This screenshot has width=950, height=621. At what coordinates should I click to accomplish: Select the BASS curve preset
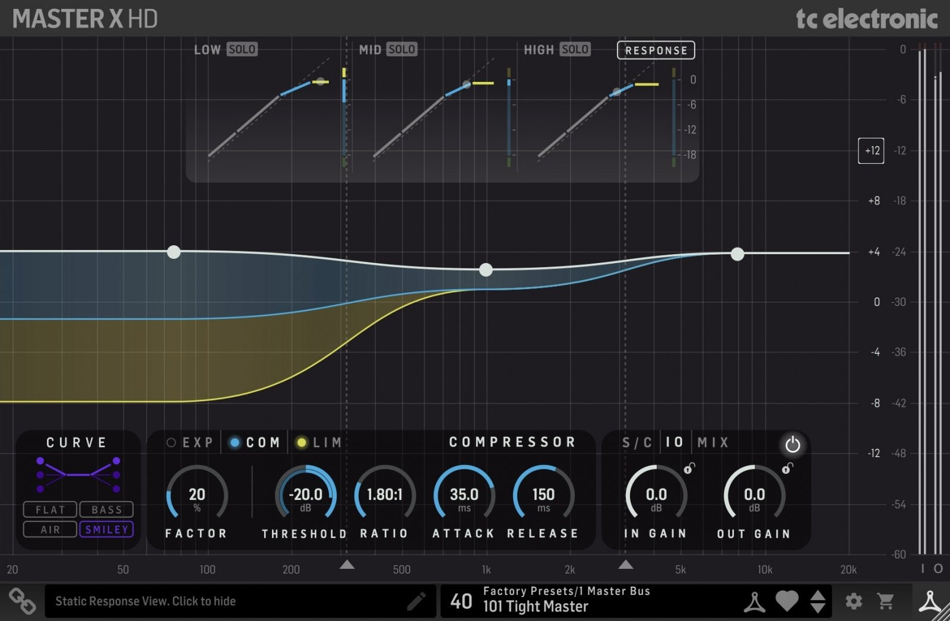tap(107, 509)
